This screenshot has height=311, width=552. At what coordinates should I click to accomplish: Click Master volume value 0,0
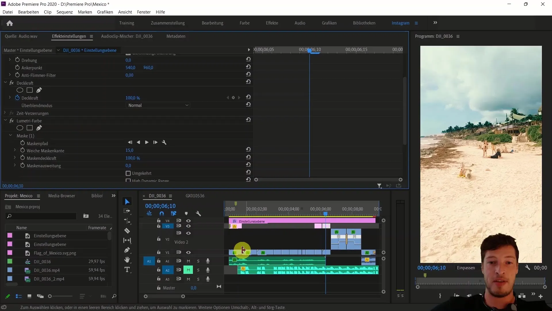tap(193, 288)
